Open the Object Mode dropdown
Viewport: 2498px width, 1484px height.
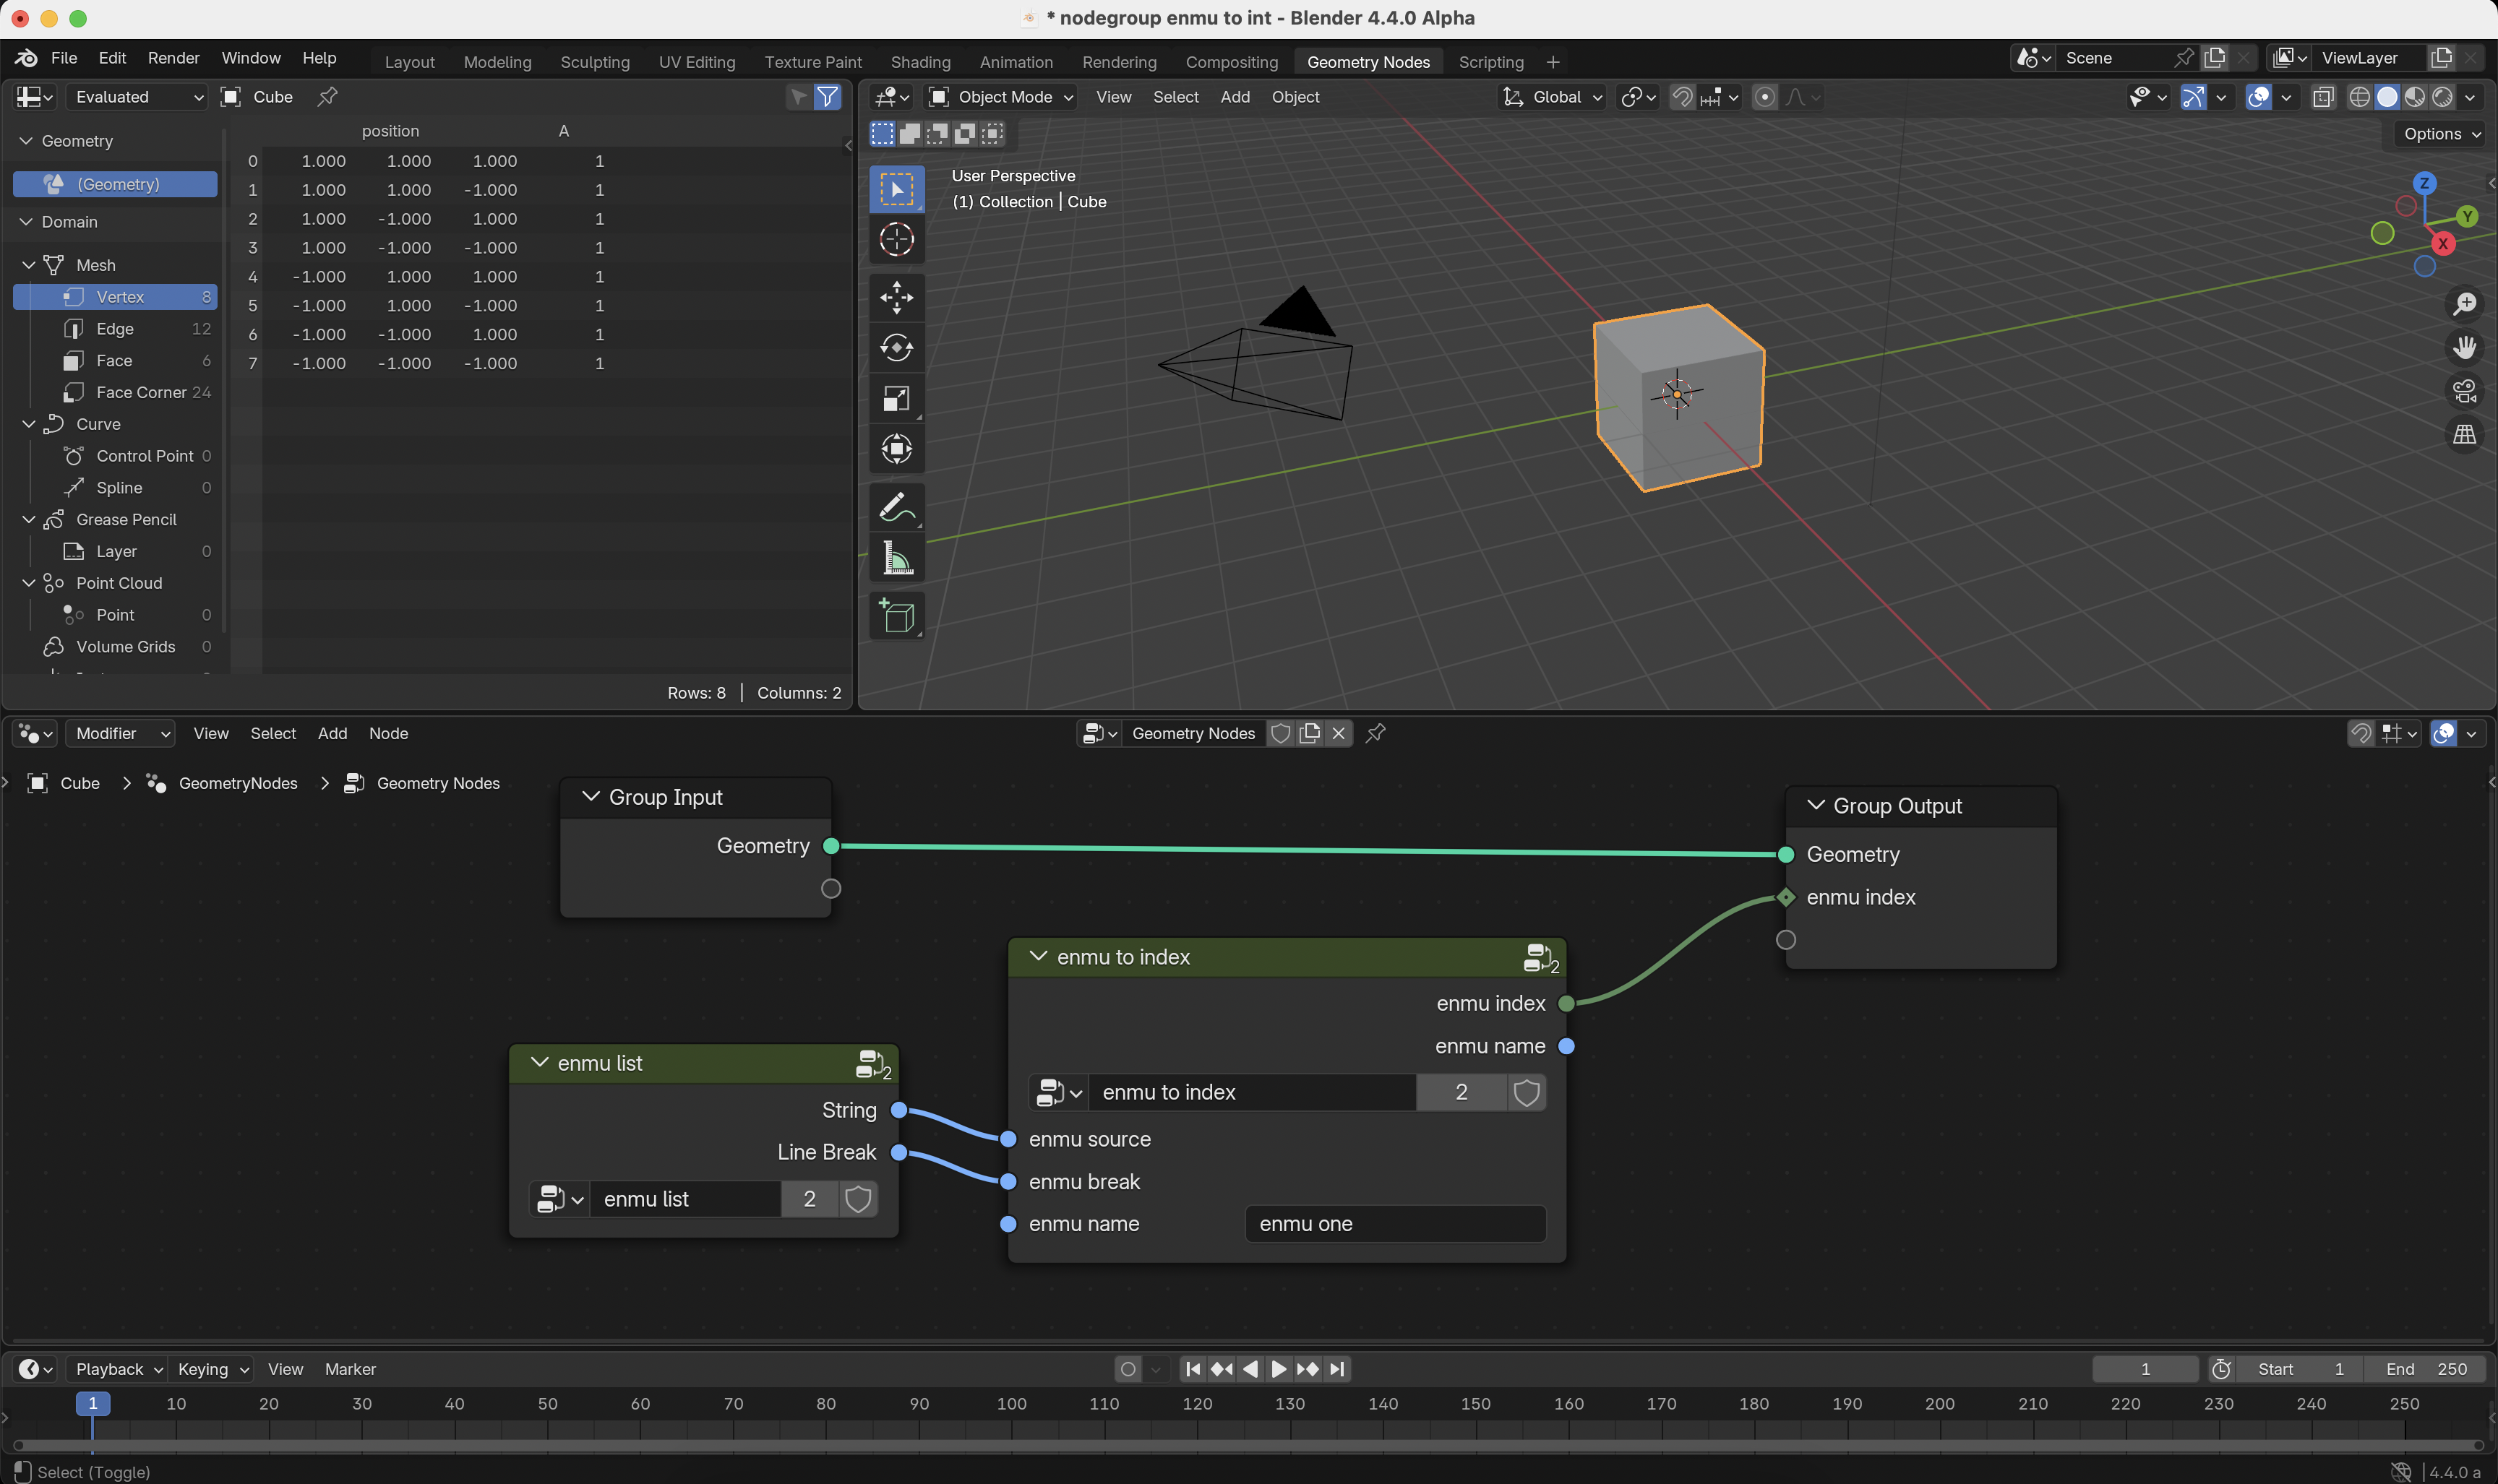[1000, 97]
